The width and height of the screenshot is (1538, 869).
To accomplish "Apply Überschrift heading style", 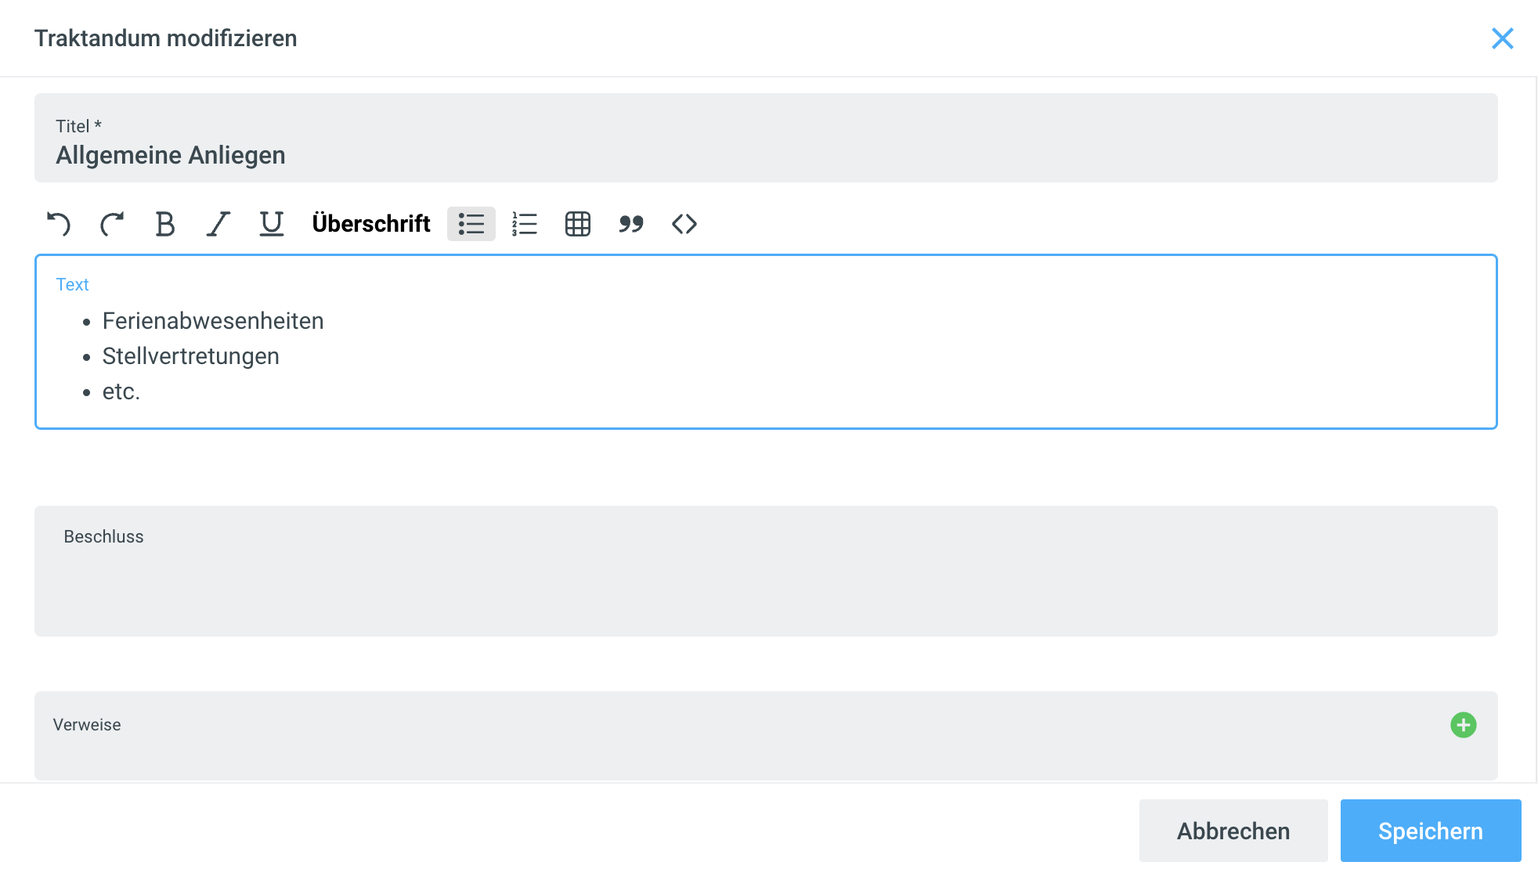I will [371, 225].
